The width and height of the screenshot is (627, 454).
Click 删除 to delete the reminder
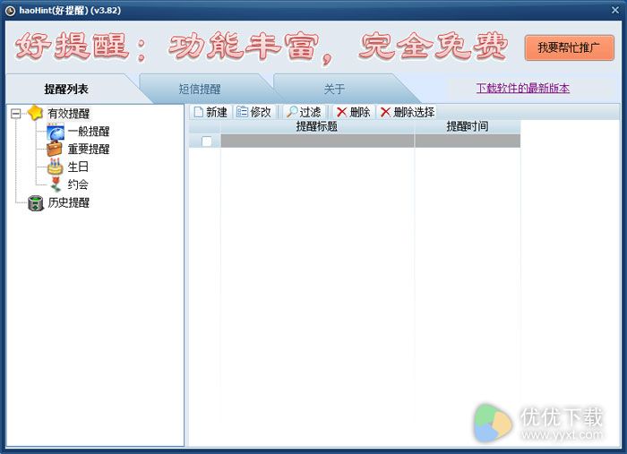pos(353,112)
